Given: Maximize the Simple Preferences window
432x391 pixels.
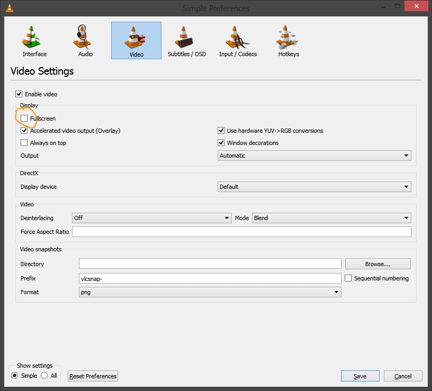Looking at the screenshot, I should 397,6.
